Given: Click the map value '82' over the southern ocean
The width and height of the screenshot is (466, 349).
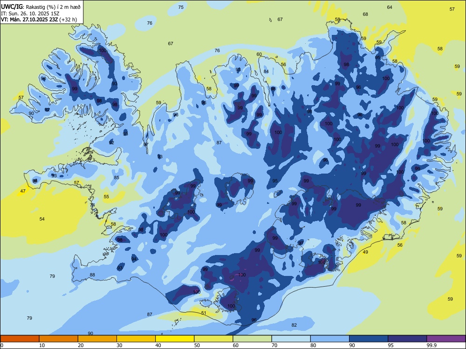Looking at the screenshot, I should 294,325.
